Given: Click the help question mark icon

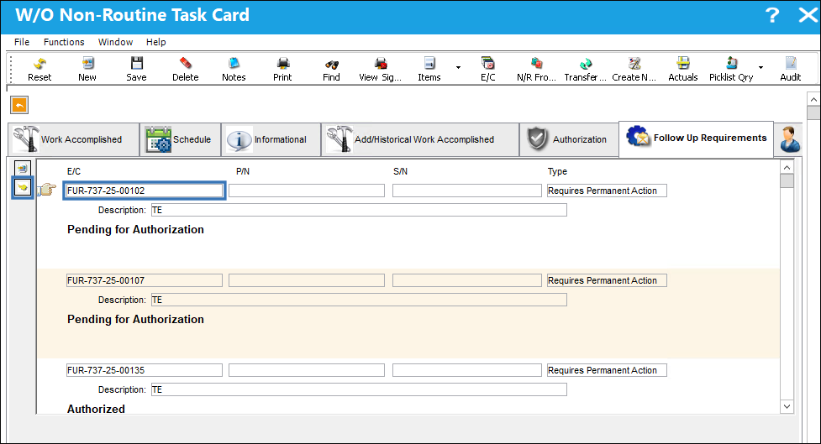Looking at the screenshot, I should [x=771, y=14].
